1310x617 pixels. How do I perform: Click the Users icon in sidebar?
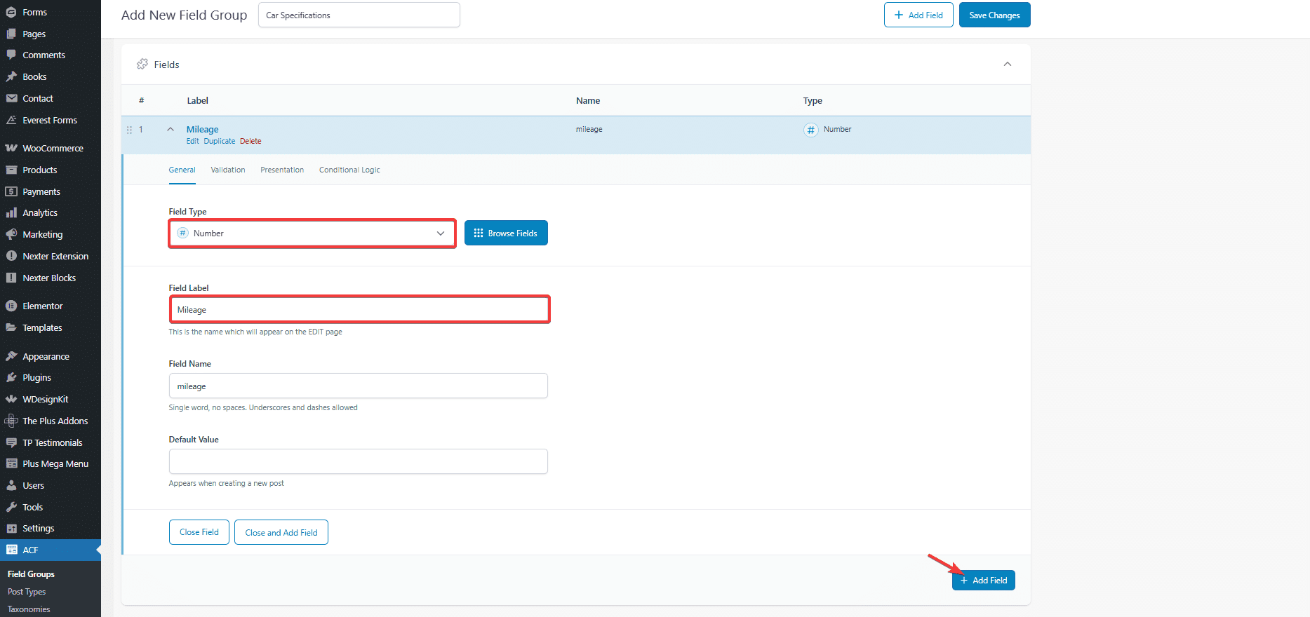coord(11,485)
